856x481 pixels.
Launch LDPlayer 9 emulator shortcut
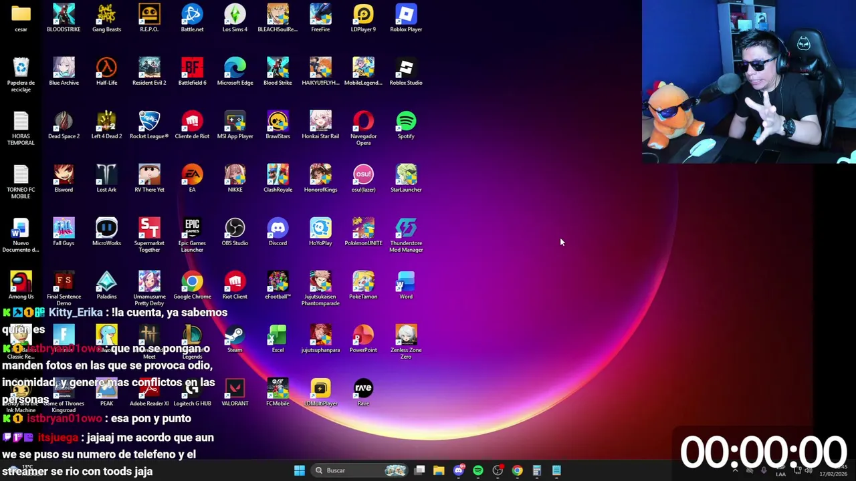pos(363,18)
